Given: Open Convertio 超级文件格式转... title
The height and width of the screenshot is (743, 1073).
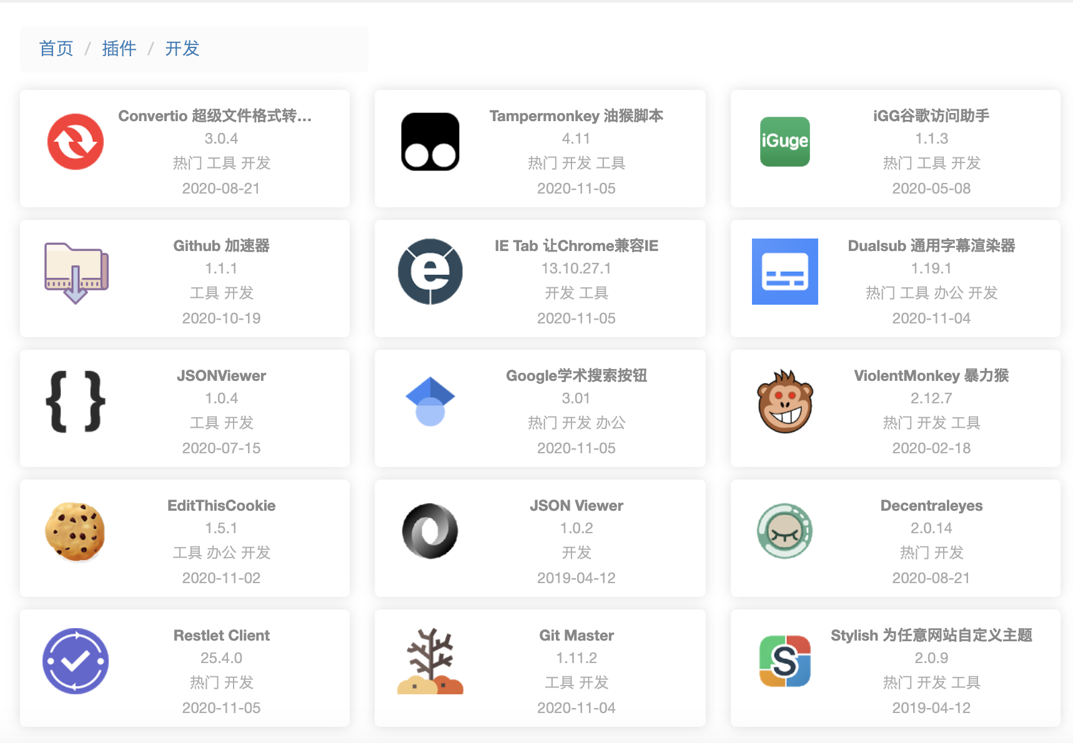Looking at the screenshot, I should coord(215,116).
